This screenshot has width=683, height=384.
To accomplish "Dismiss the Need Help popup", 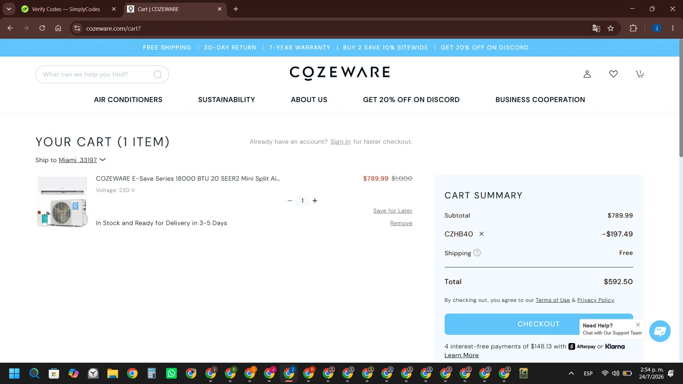I will tap(638, 325).
